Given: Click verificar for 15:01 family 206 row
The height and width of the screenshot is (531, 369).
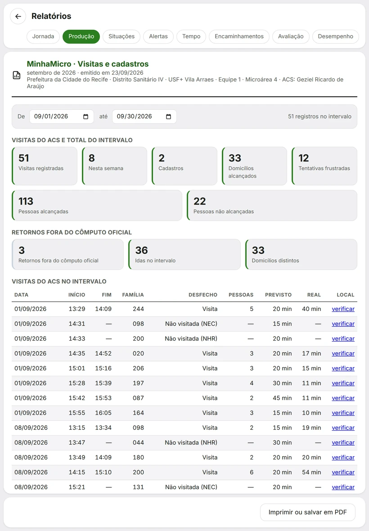Looking at the screenshot, I should tap(343, 369).
